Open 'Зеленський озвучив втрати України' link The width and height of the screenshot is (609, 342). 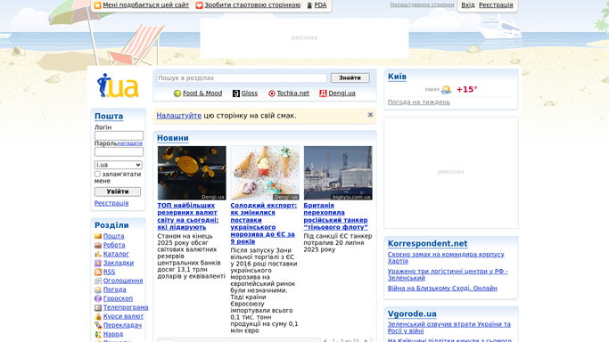click(x=449, y=328)
